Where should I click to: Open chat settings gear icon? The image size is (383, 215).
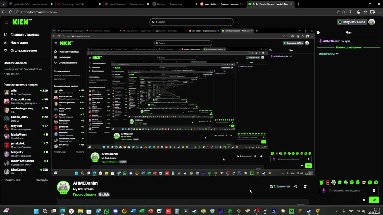[x=364, y=200]
